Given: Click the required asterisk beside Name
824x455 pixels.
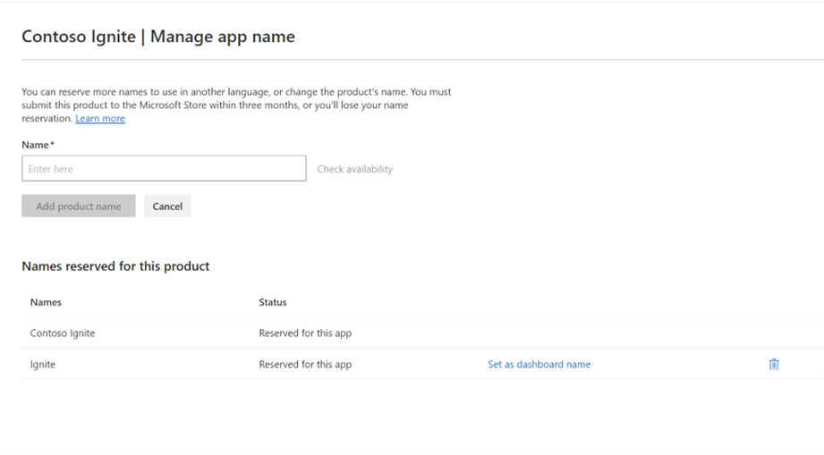Looking at the screenshot, I should coord(53,144).
